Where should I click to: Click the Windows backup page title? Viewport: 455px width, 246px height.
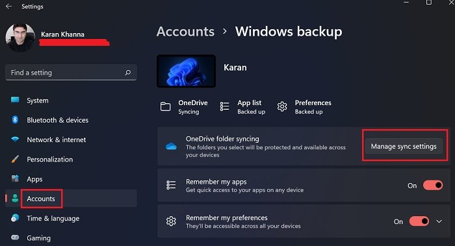tap(289, 31)
